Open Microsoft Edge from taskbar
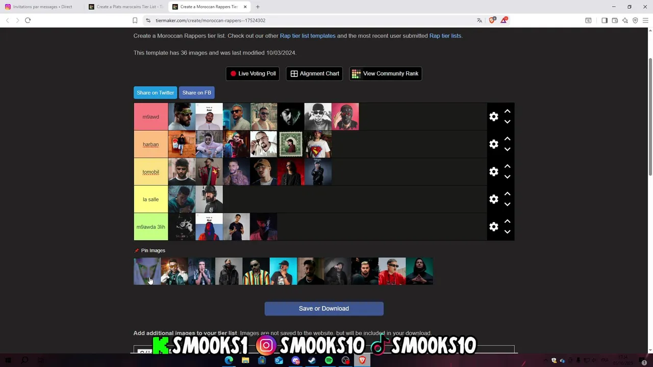This screenshot has height=367, width=653. [x=229, y=360]
